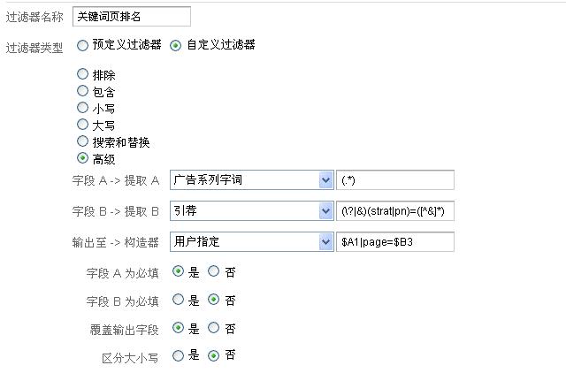Select the 预定义过滤器 radio option
This screenshot has height=373, width=566.
pos(83,45)
